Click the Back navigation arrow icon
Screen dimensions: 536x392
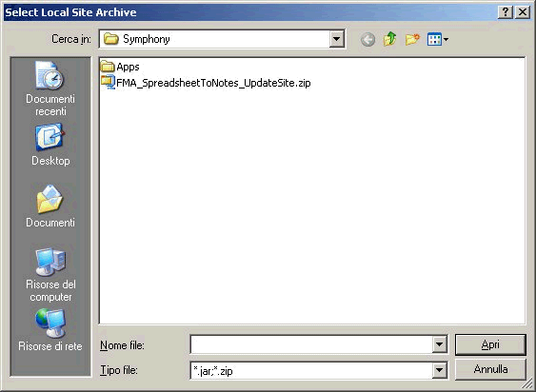367,40
